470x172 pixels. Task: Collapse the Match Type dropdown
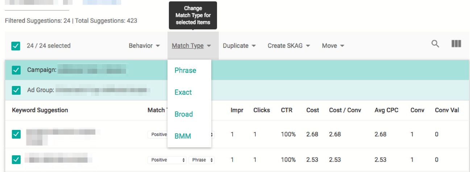191,46
